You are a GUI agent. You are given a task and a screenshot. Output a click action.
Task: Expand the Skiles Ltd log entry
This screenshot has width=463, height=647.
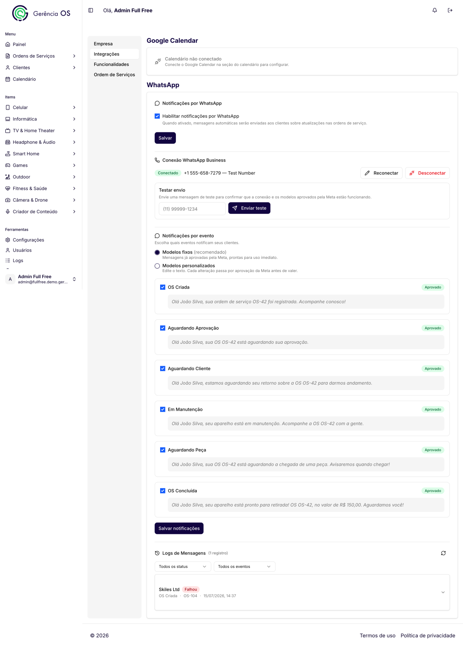point(443,592)
